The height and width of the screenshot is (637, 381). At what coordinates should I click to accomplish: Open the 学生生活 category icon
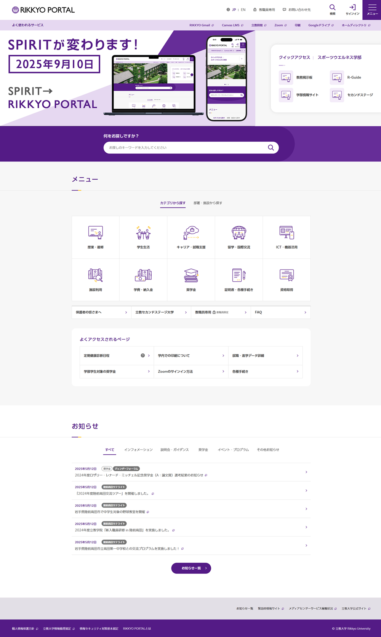pyautogui.click(x=143, y=233)
